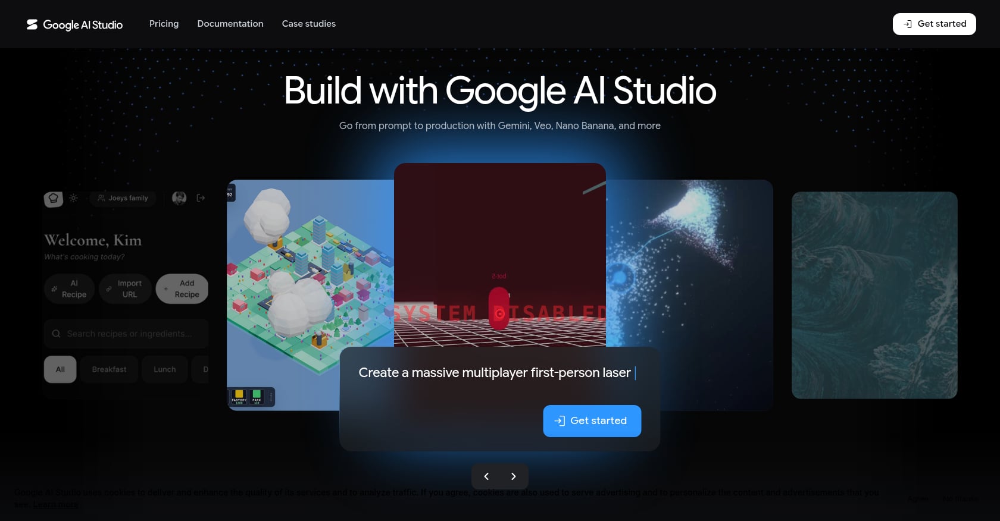This screenshot has height=521, width=1000.
Task: Select the teal swirling texture preview card
Action: tap(874, 295)
